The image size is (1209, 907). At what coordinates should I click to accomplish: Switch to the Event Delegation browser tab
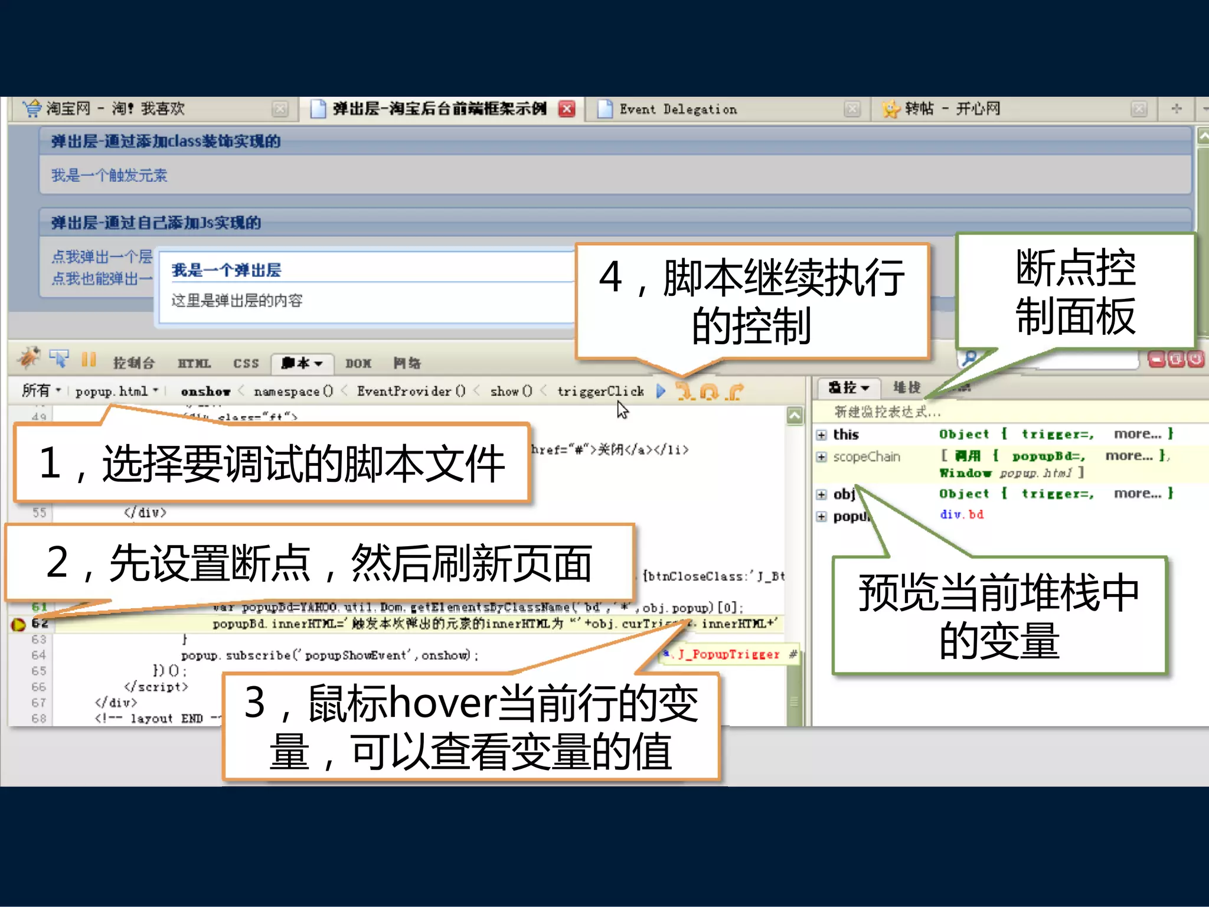point(727,109)
